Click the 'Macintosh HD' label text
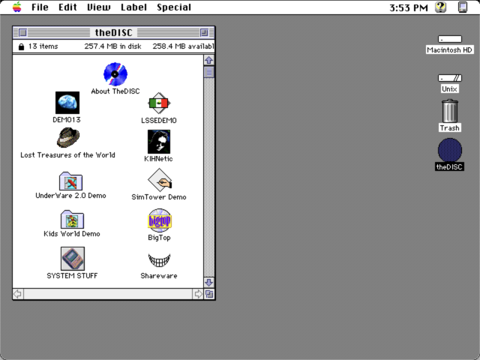480x360 pixels. click(x=450, y=50)
